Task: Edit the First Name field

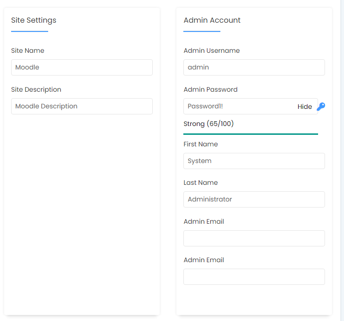Action: [254, 161]
